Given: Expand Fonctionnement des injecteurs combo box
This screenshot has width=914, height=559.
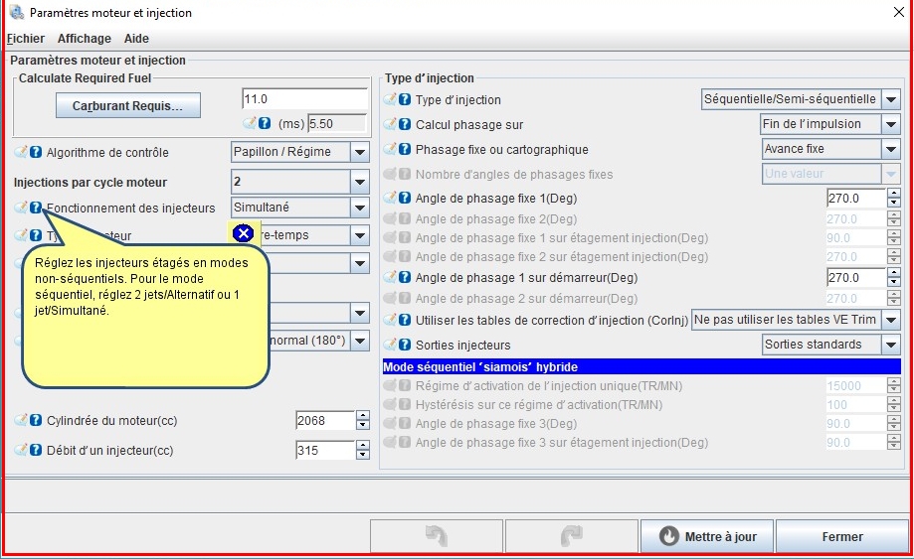Looking at the screenshot, I should click(x=359, y=208).
